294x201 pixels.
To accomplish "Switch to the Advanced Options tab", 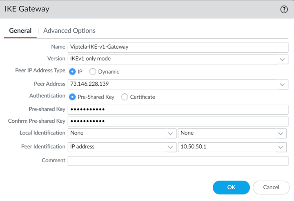I will tap(69, 31).
